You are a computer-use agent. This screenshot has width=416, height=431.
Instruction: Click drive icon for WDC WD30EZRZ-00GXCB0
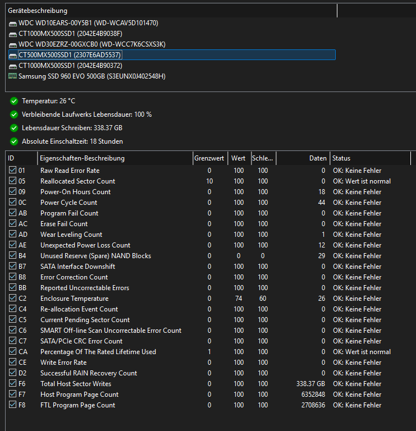click(13, 45)
